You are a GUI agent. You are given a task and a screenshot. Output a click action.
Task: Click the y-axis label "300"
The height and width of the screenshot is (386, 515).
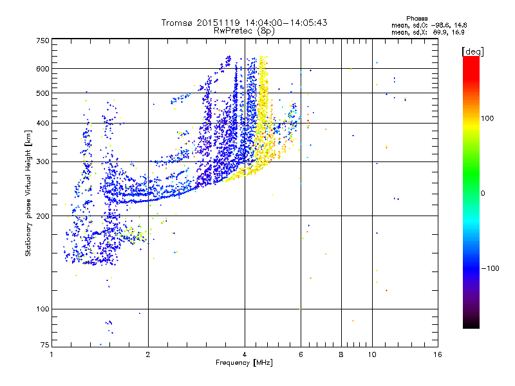point(42,162)
